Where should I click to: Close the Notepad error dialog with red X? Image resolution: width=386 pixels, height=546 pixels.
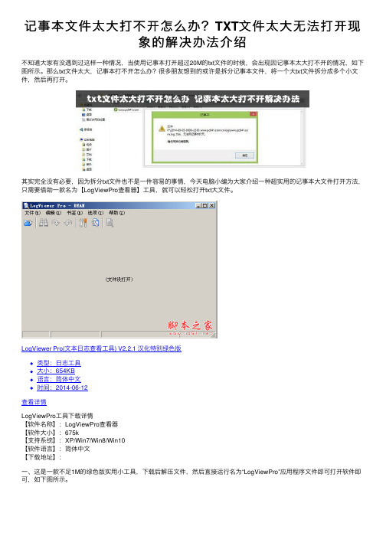(x=253, y=114)
